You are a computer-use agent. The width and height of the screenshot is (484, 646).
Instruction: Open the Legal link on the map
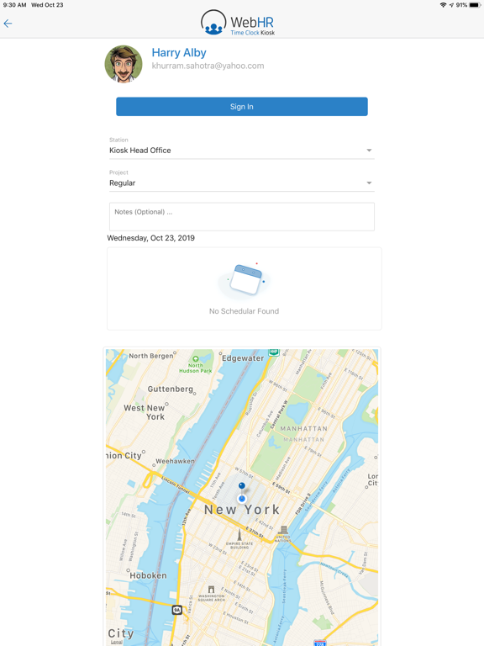coord(117,642)
